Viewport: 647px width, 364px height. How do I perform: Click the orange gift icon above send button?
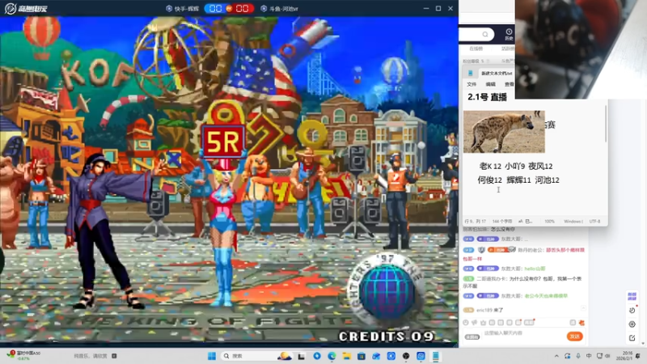tap(581, 323)
